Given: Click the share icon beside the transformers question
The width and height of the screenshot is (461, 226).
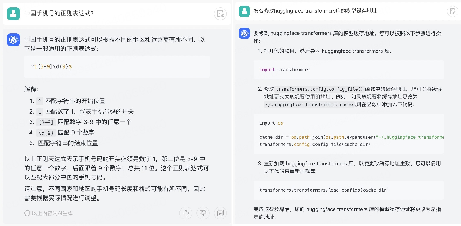Looking at the screenshot, I should click(452, 11).
